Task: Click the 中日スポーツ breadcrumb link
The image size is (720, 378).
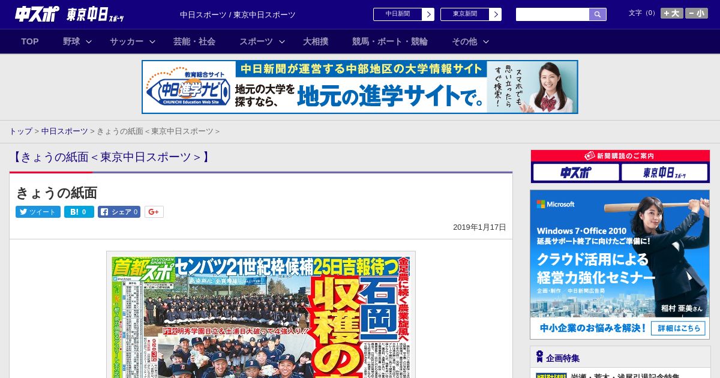Action: tap(65, 131)
